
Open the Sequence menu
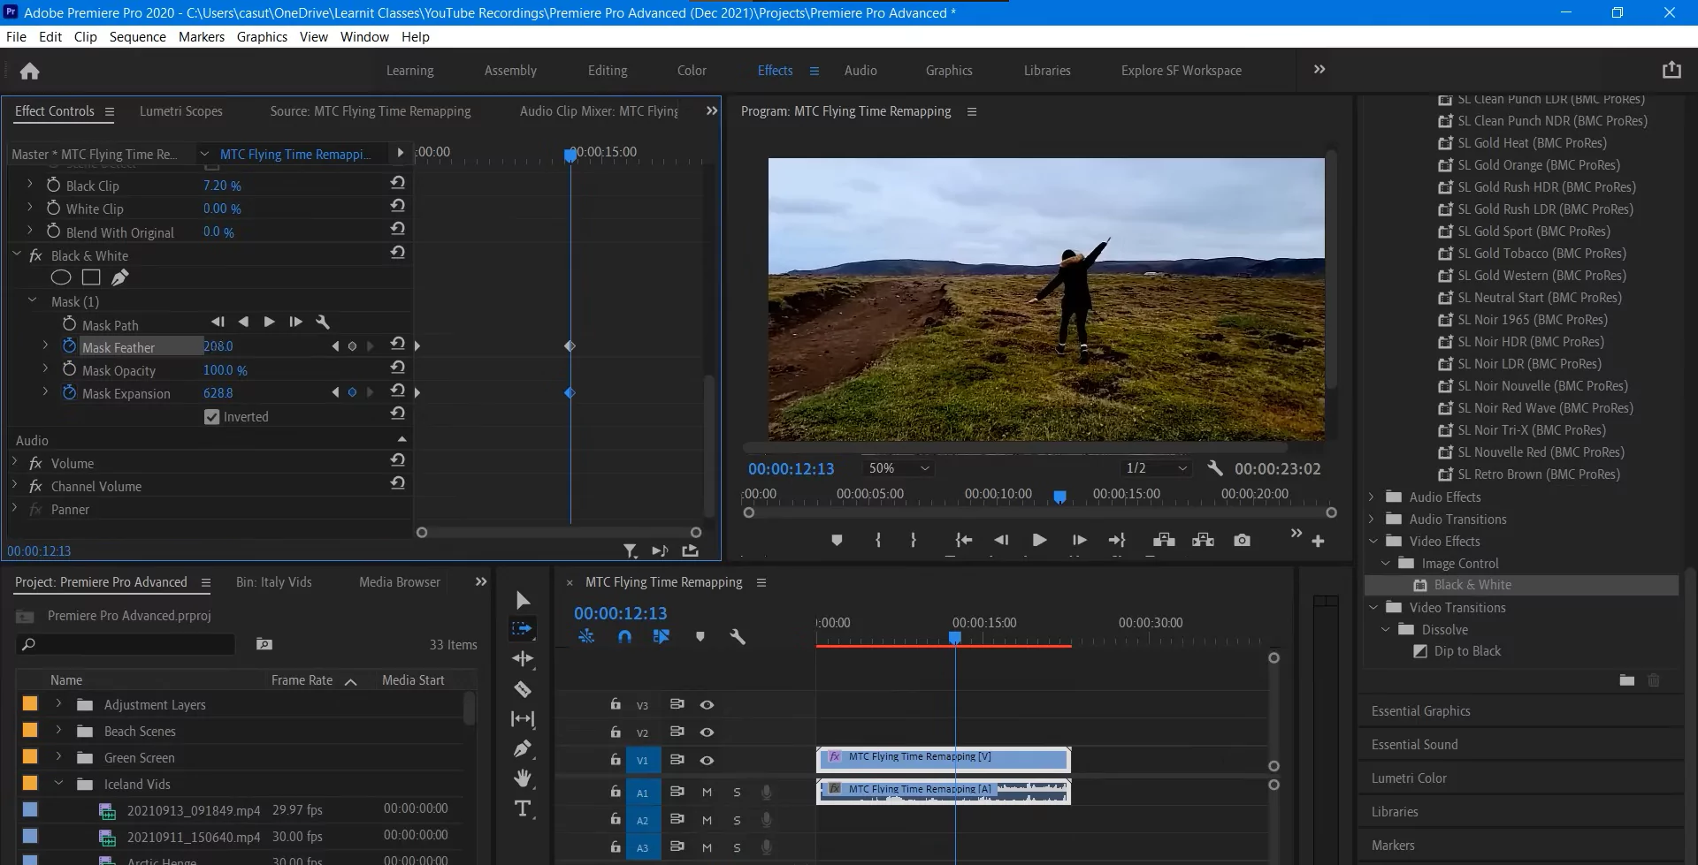(x=138, y=36)
